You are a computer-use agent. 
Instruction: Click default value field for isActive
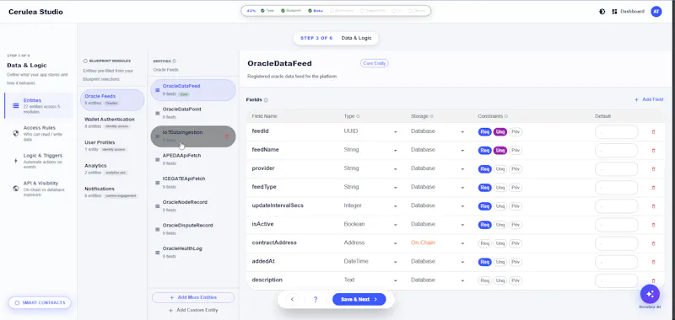click(617, 225)
